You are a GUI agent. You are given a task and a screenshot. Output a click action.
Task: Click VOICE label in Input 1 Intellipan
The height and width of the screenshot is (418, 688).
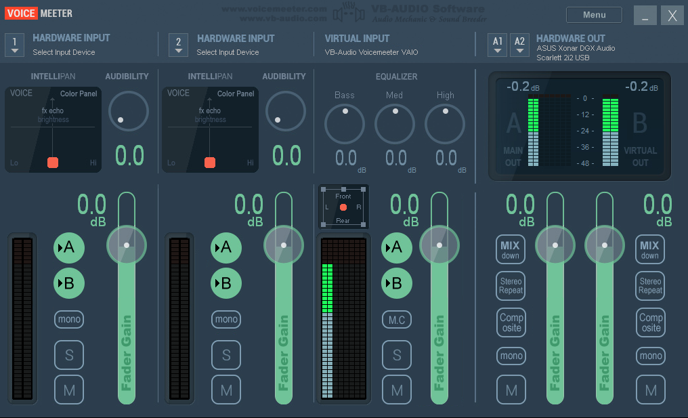tap(21, 93)
